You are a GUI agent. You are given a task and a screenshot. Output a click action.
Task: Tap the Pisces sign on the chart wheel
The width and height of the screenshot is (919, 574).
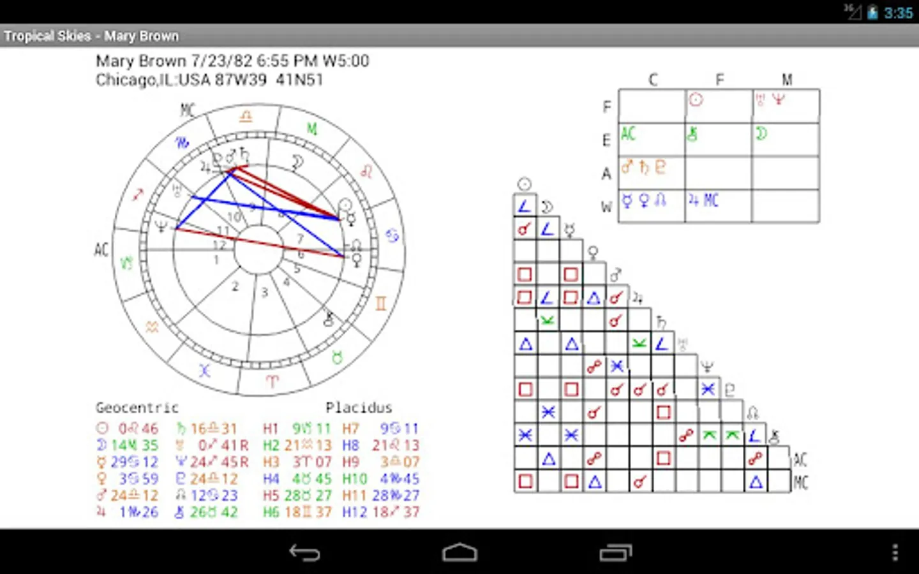coord(205,370)
